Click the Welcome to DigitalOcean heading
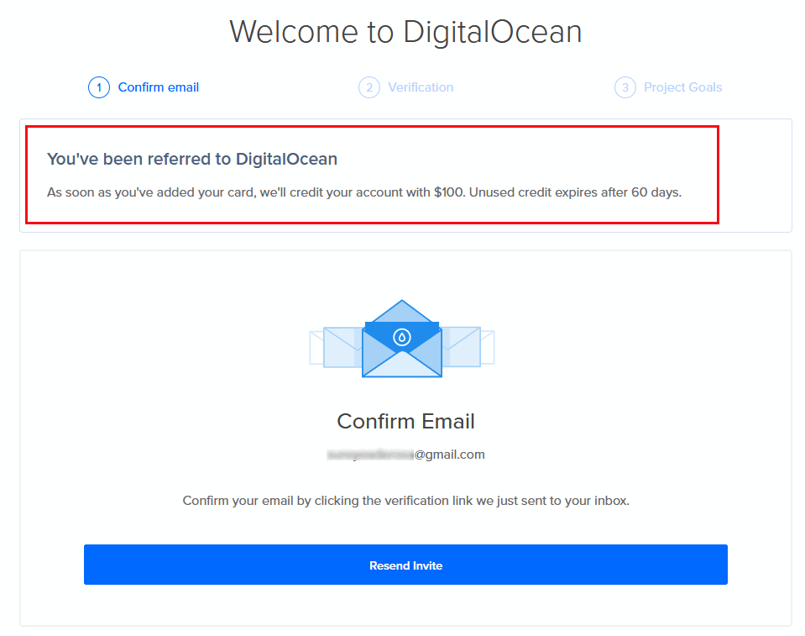 pyautogui.click(x=405, y=32)
